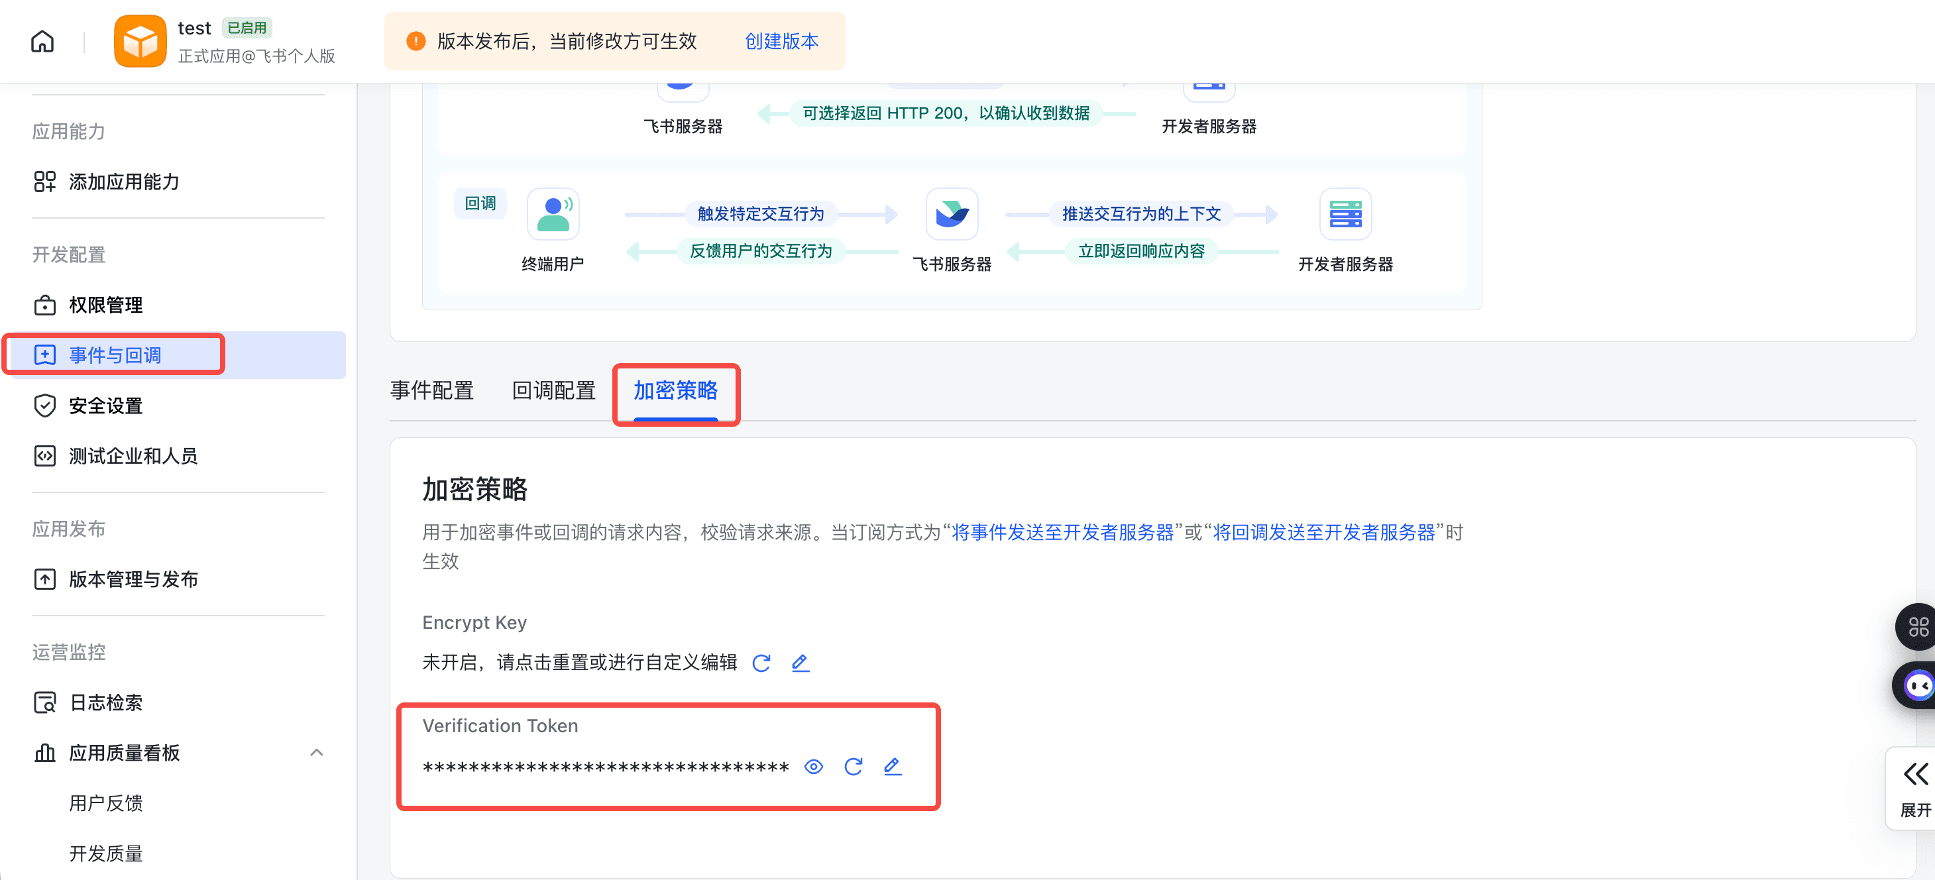Reveal the Verification Token with eye icon

point(814,767)
